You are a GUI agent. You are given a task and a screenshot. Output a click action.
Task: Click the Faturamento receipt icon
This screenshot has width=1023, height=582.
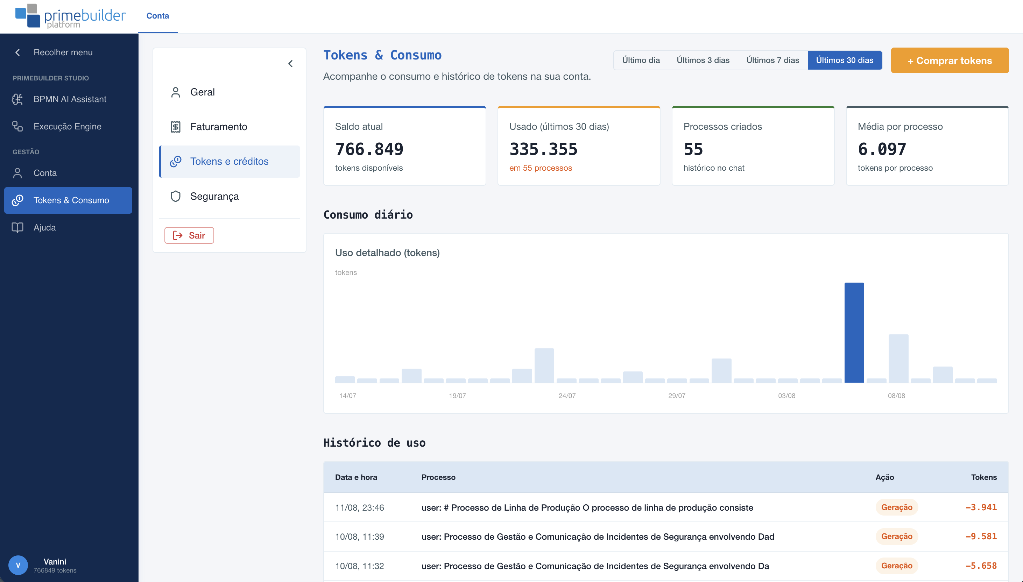(176, 127)
